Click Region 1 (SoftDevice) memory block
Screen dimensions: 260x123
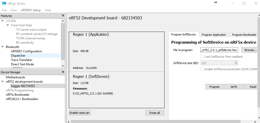(117, 90)
